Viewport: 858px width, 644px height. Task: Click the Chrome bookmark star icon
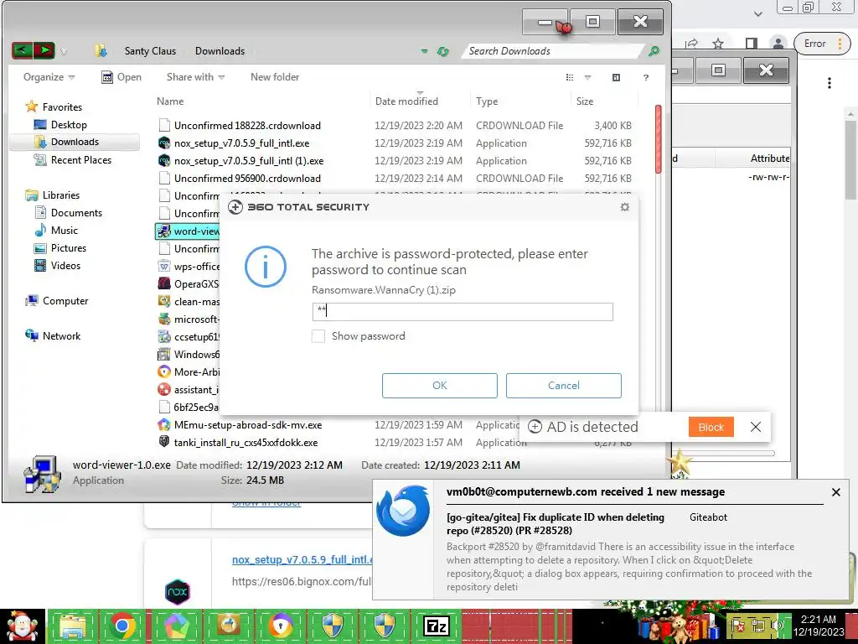click(x=718, y=44)
